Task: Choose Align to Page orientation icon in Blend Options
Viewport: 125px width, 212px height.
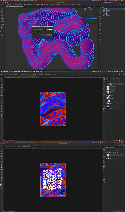Action: point(39,32)
